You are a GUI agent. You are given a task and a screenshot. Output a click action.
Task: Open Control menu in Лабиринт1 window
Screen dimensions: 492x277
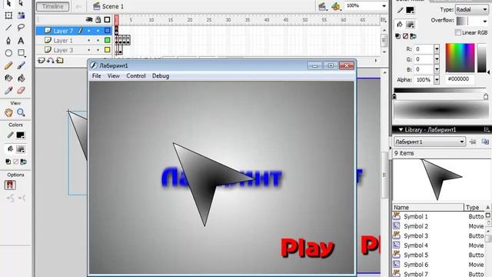tap(136, 76)
